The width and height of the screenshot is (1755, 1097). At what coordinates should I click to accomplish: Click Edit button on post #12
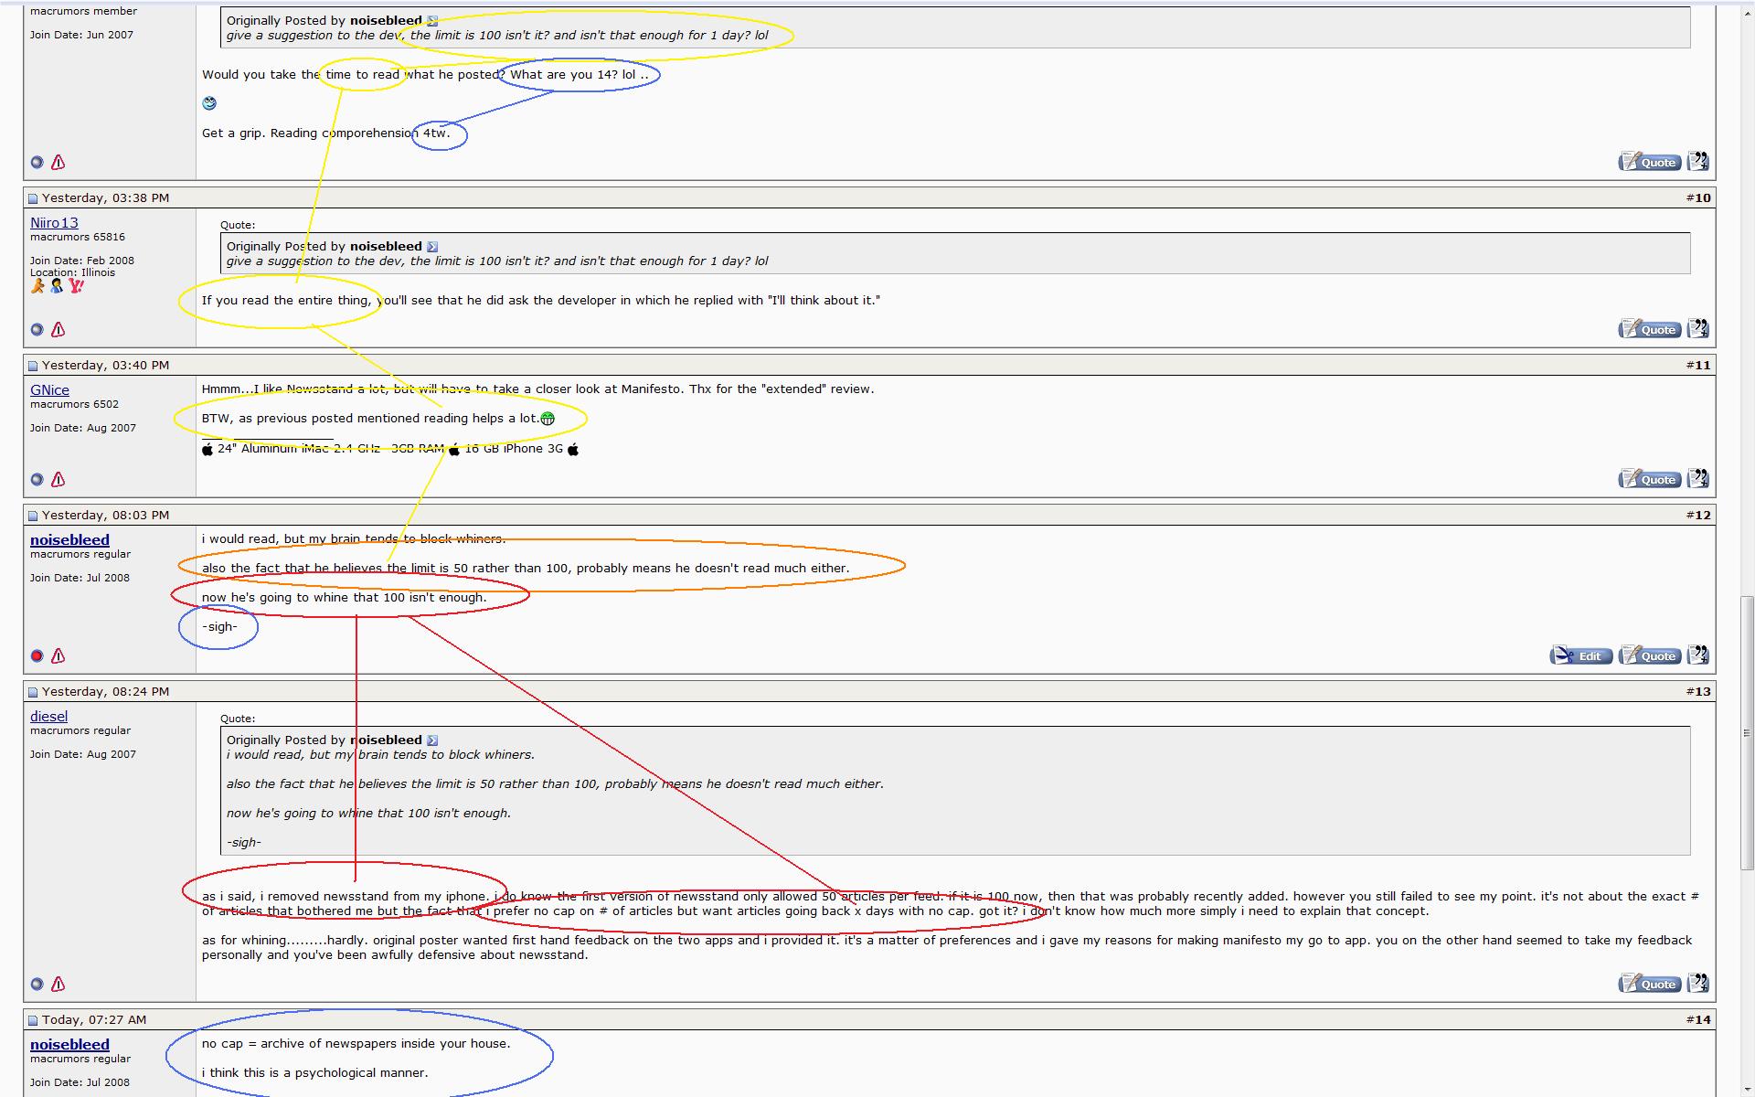1581,656
